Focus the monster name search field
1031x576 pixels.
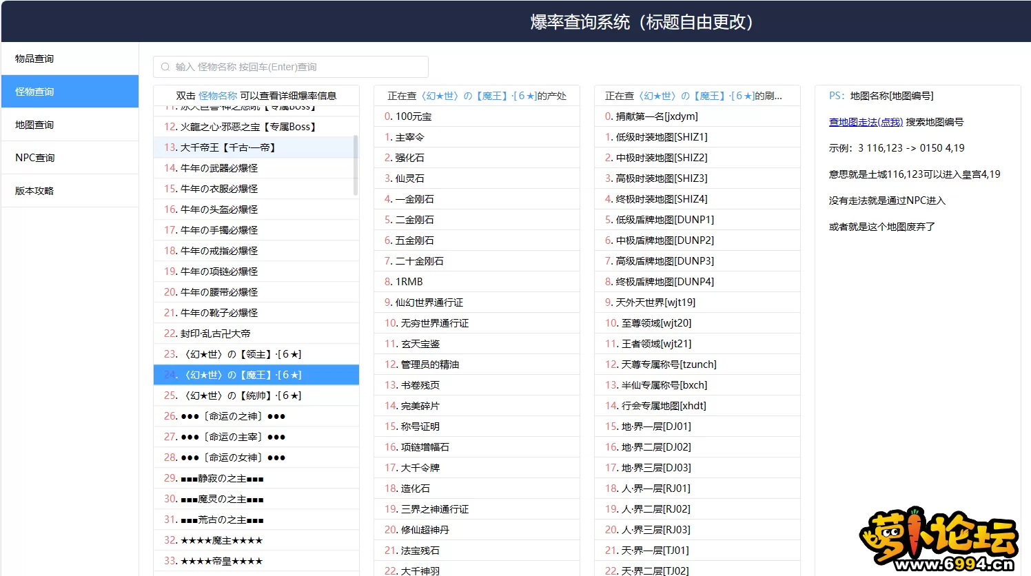[x=291, y=67]
